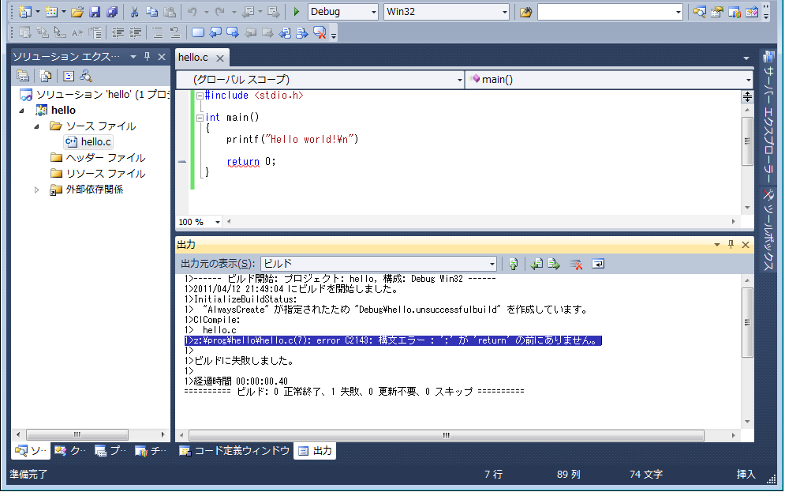Viewport: 785px width, 492px height.
Task: Decrease line indent using the toolbar icon
Action: tap(118, 33)
